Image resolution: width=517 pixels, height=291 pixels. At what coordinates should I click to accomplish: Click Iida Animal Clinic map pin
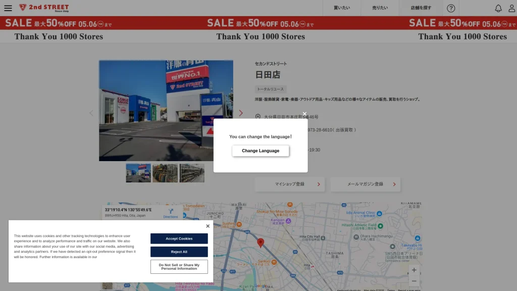[x=380, y=214]
